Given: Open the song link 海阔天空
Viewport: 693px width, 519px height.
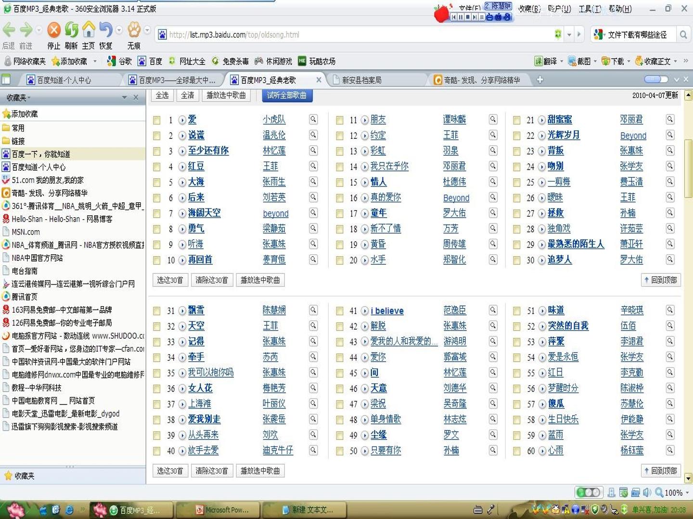Looking at the screenshot, I should pos(205,213).
